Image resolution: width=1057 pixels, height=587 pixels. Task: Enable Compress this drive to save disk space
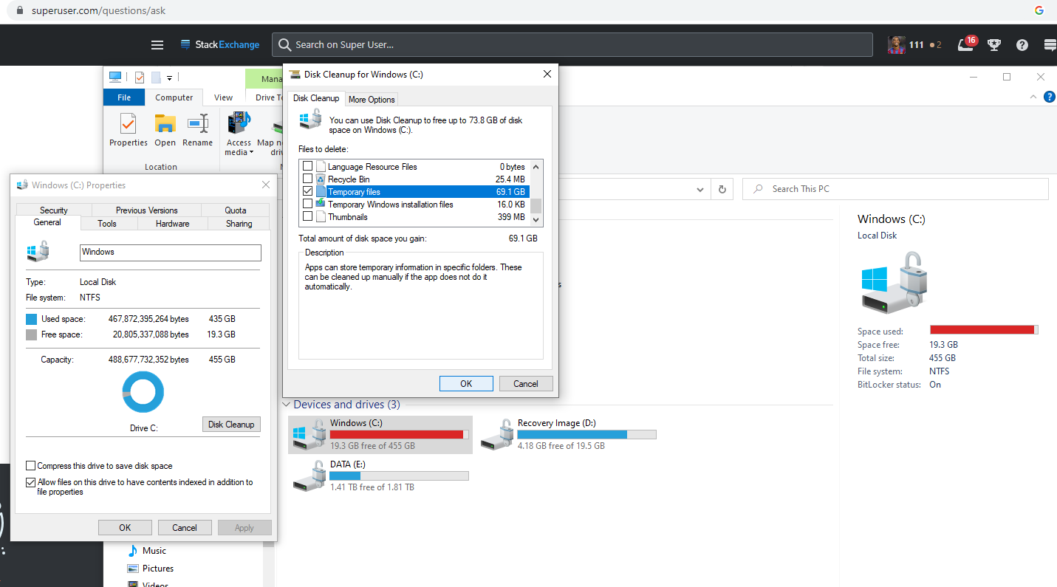31,466
